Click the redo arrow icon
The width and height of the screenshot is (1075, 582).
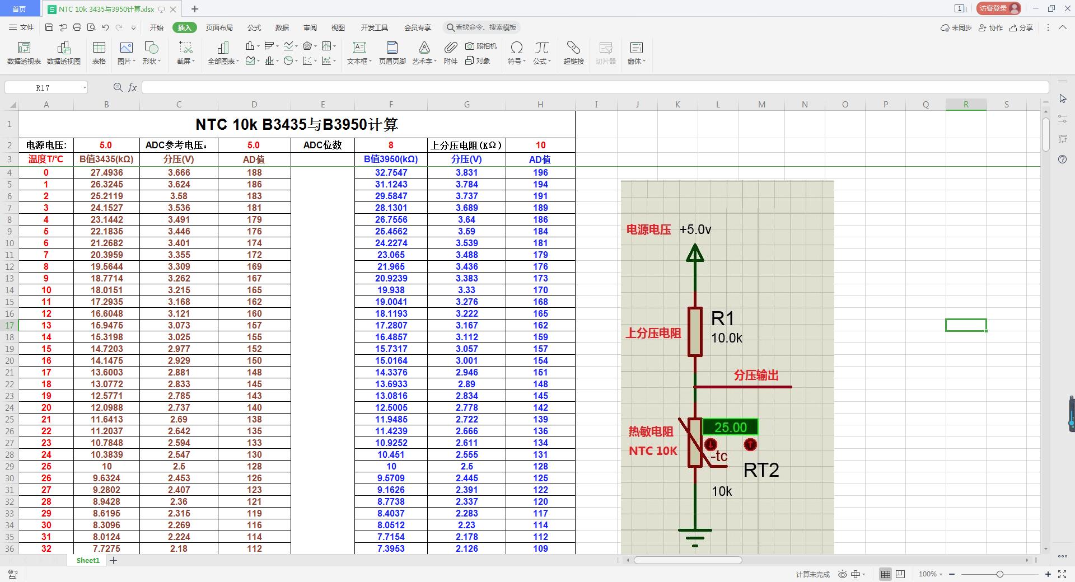point(119,27)
